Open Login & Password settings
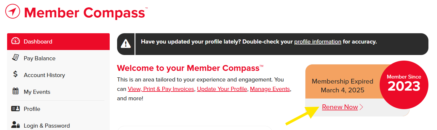Screen dimensions: 437x130 pyautogui.click(x=58, y=125)
